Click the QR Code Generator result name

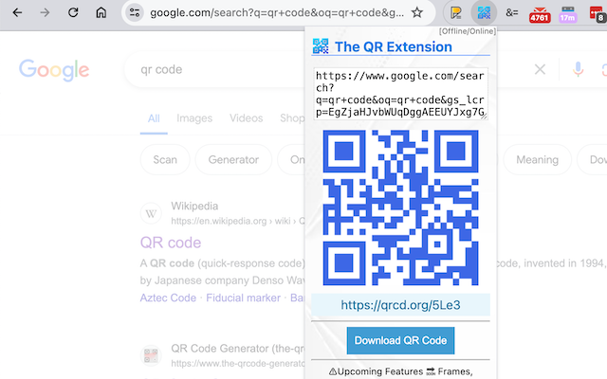click(x=238, y=349)
